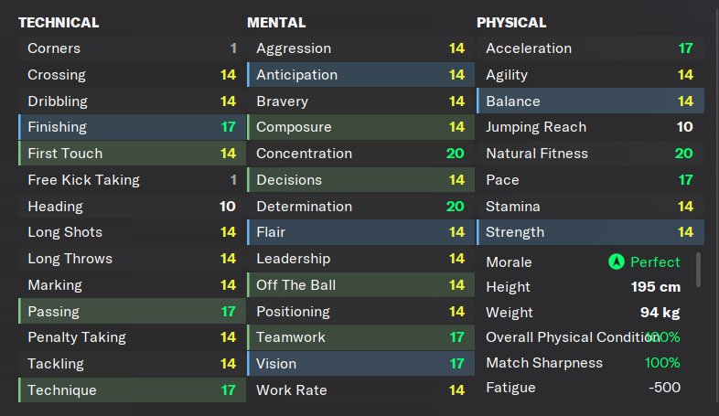Select the Acceleration attribute row
This screenshot has height=416, width=719.
click(589, 48)
